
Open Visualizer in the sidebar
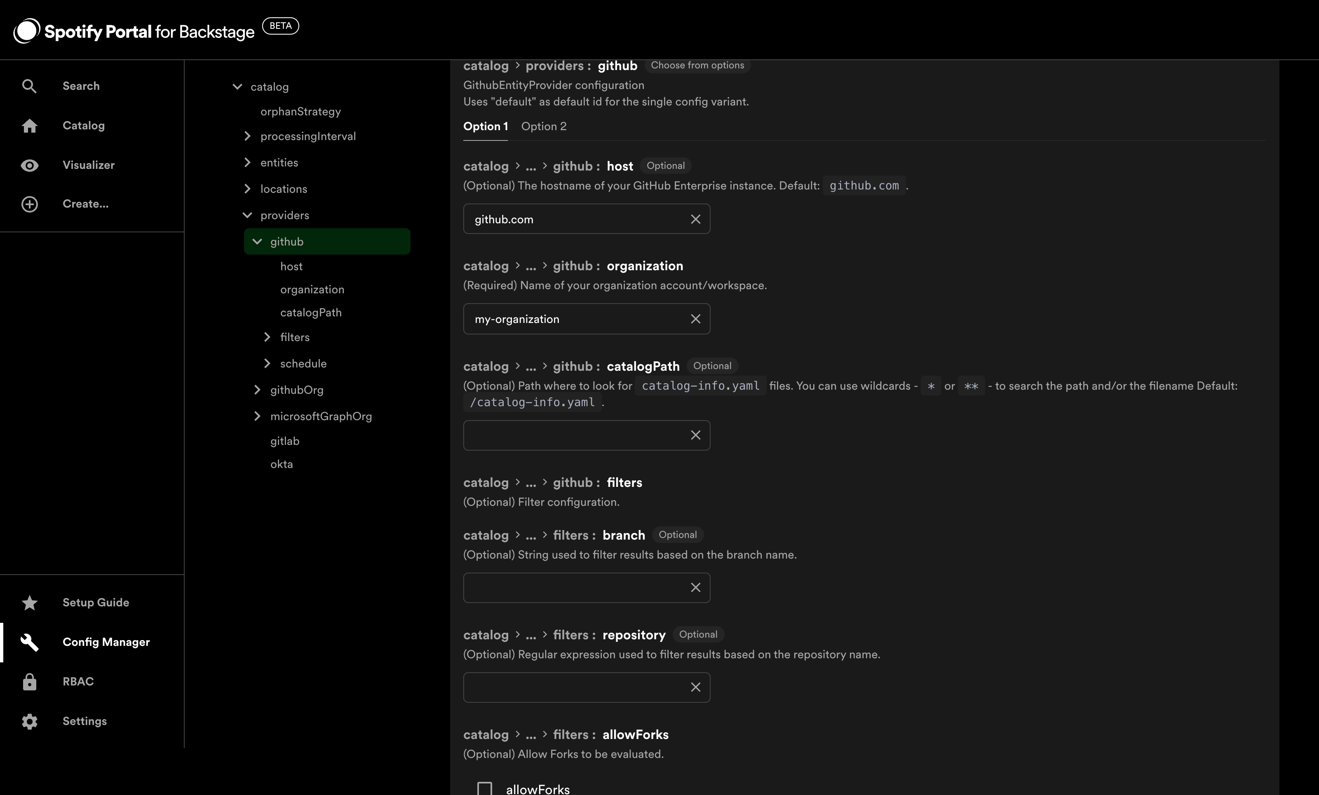coord(88,165)
